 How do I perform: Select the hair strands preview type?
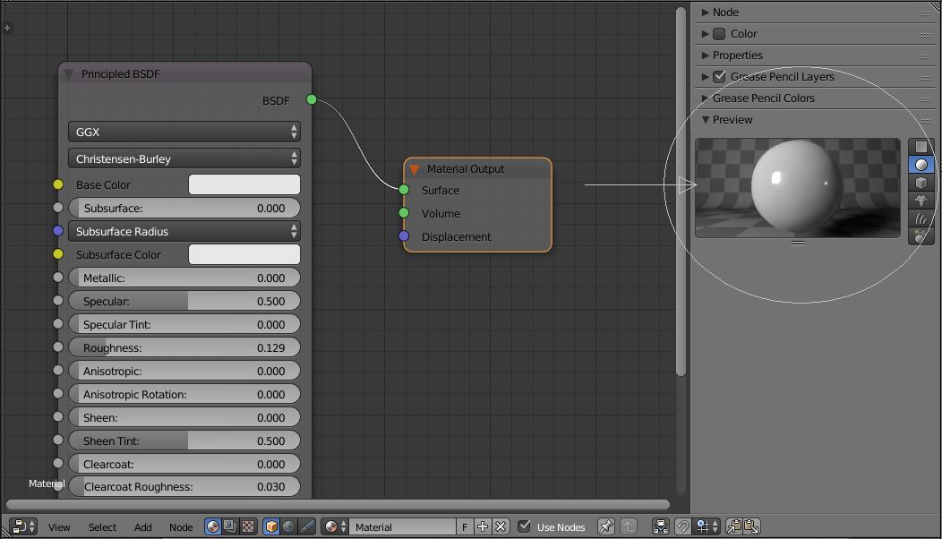(921, 218)
